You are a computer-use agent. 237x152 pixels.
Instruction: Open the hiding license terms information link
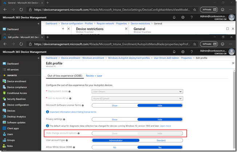[73, 112]
